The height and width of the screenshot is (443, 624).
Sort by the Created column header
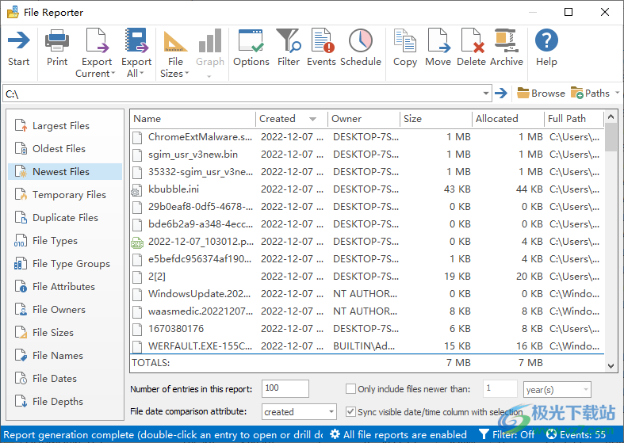click(291, 119)
